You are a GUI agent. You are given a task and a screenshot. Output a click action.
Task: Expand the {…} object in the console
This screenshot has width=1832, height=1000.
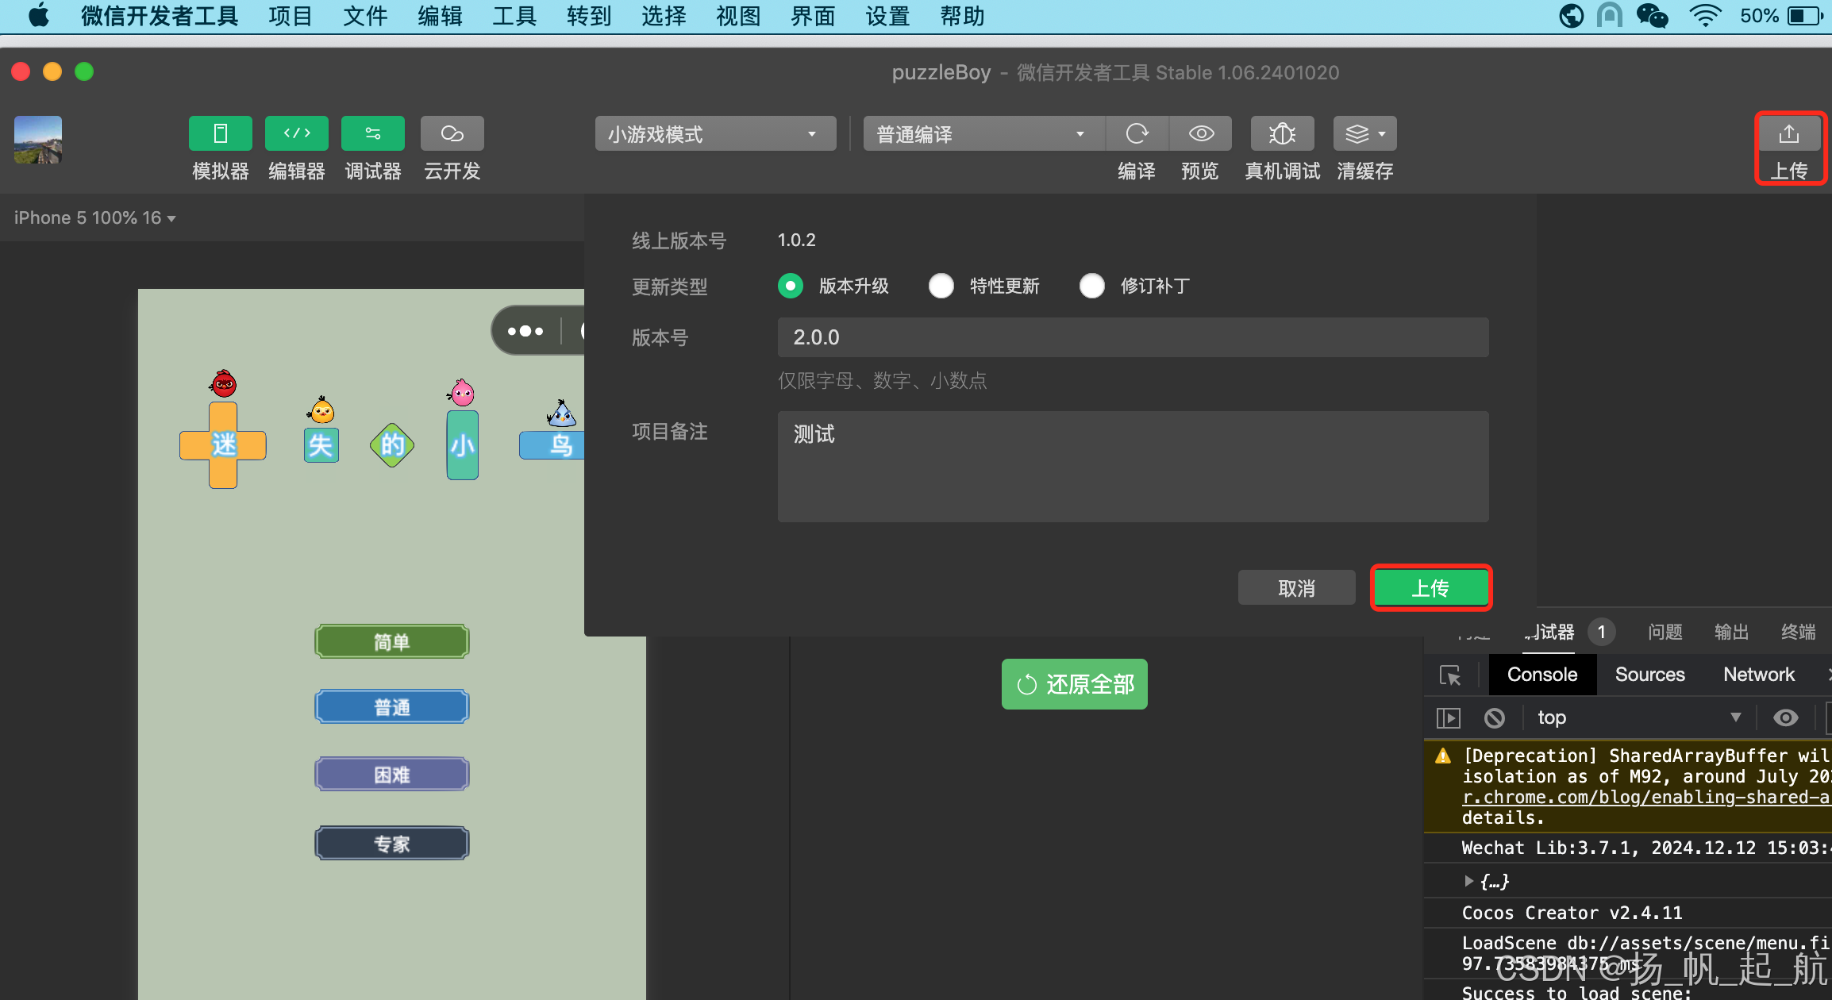coord(1468,881)
